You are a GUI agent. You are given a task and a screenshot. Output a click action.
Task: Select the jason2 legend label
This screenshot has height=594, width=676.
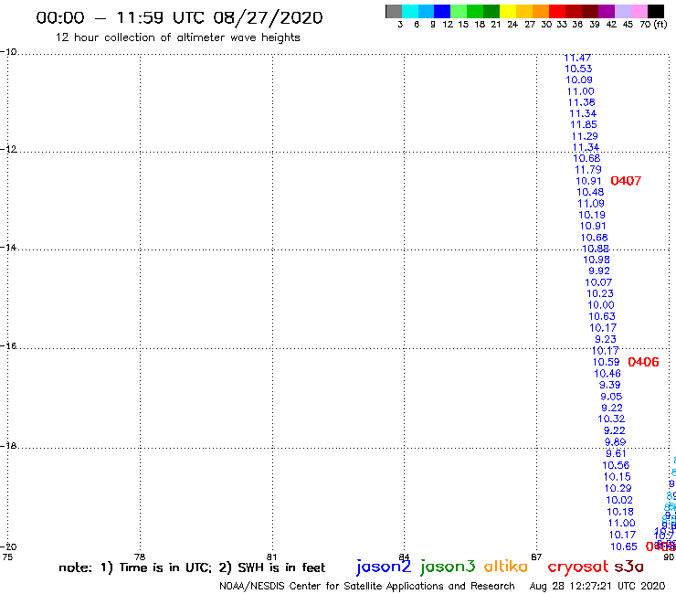tap(384, 567)
